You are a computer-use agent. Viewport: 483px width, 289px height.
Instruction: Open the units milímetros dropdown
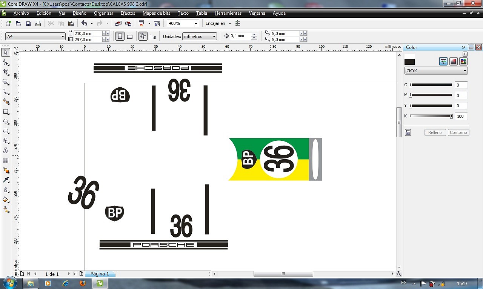click(214, 37)
